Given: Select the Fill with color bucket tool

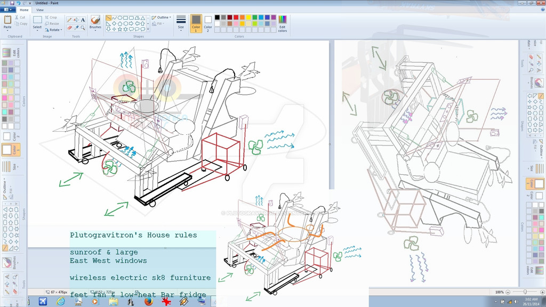Looking at the screenshot, I should [76, 20].
